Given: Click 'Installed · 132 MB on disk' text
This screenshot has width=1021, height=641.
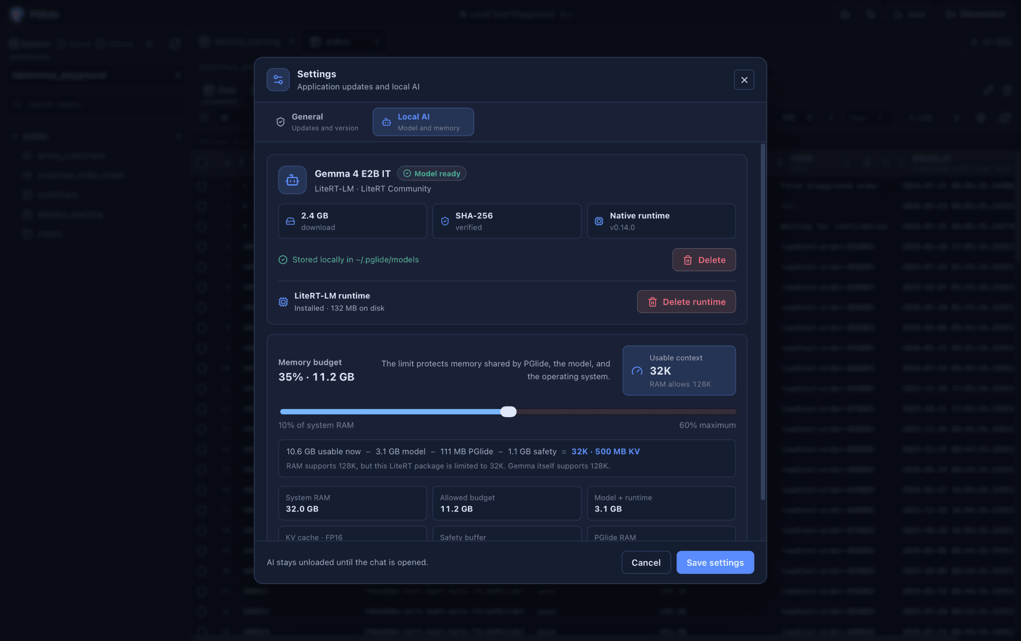Looking at the screenshot, I should point(339,308).
